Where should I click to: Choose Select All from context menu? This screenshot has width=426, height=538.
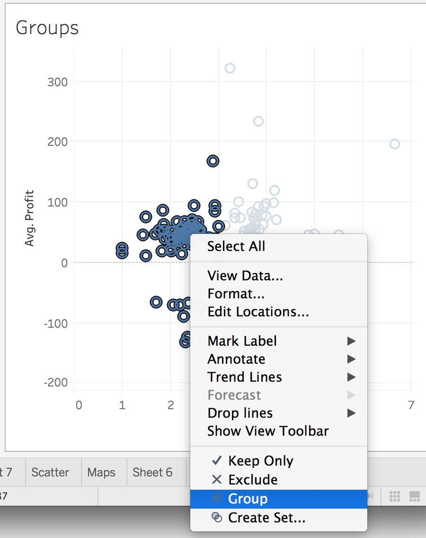point(236,246)
